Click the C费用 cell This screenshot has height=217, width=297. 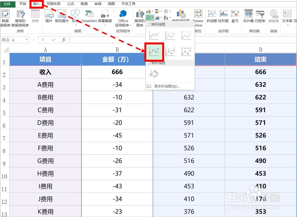point(45,110)
